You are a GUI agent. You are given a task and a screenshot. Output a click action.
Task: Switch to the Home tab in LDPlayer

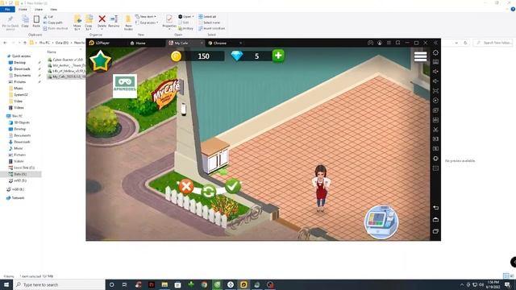click(x=138, y=43)
